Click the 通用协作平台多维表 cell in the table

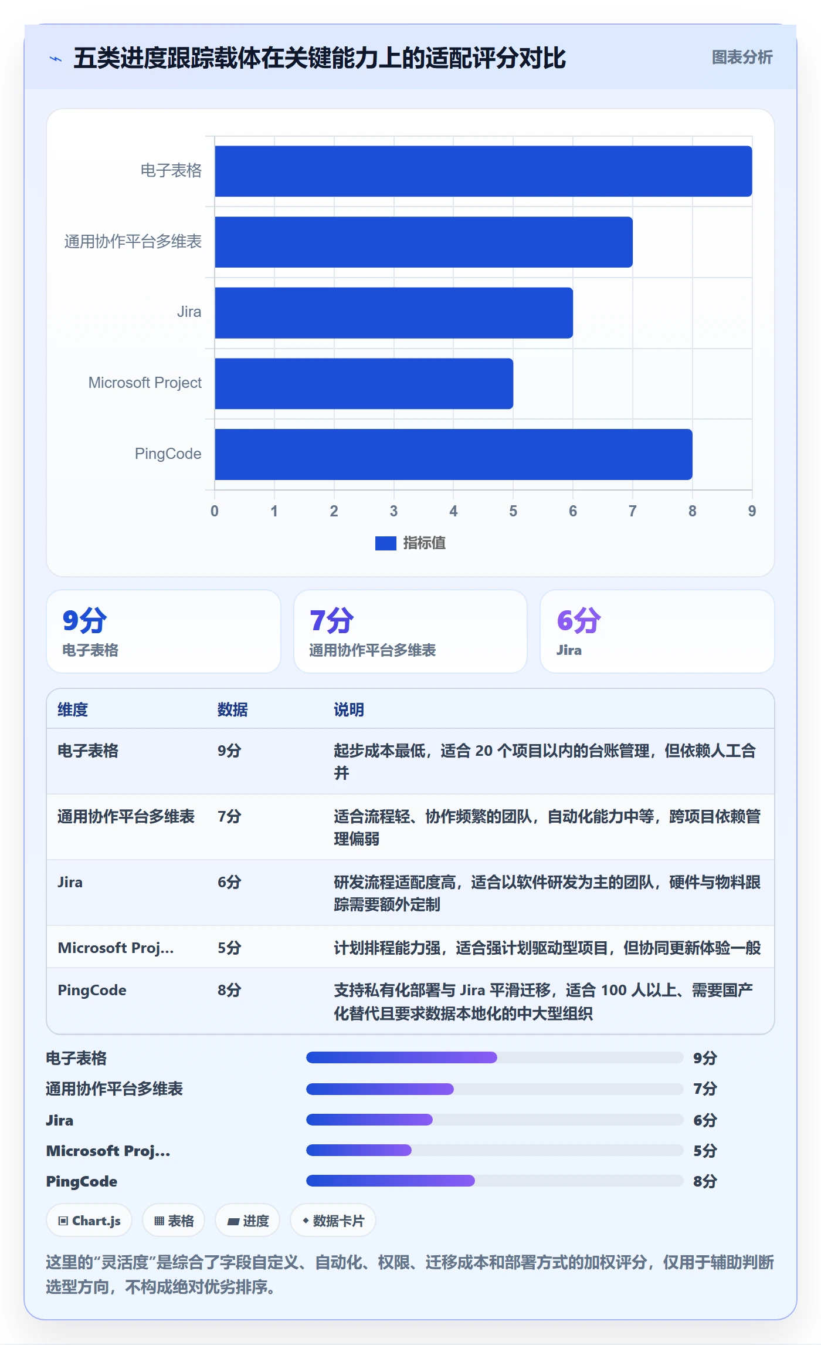point(126,817)
